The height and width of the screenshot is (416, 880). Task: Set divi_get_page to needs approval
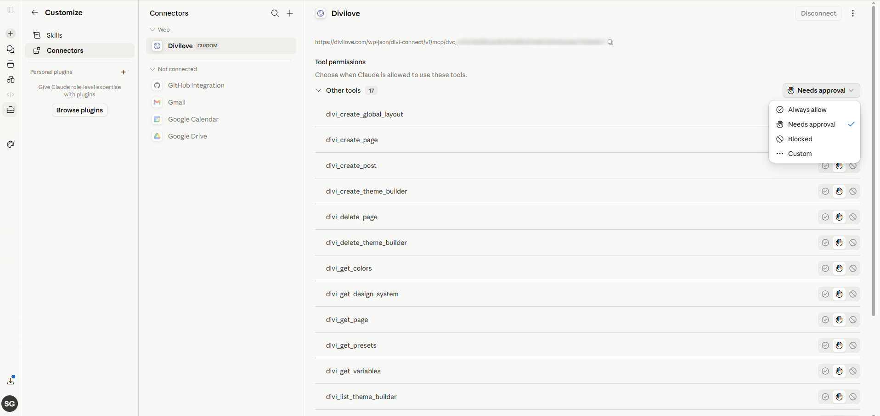(839, 320)
